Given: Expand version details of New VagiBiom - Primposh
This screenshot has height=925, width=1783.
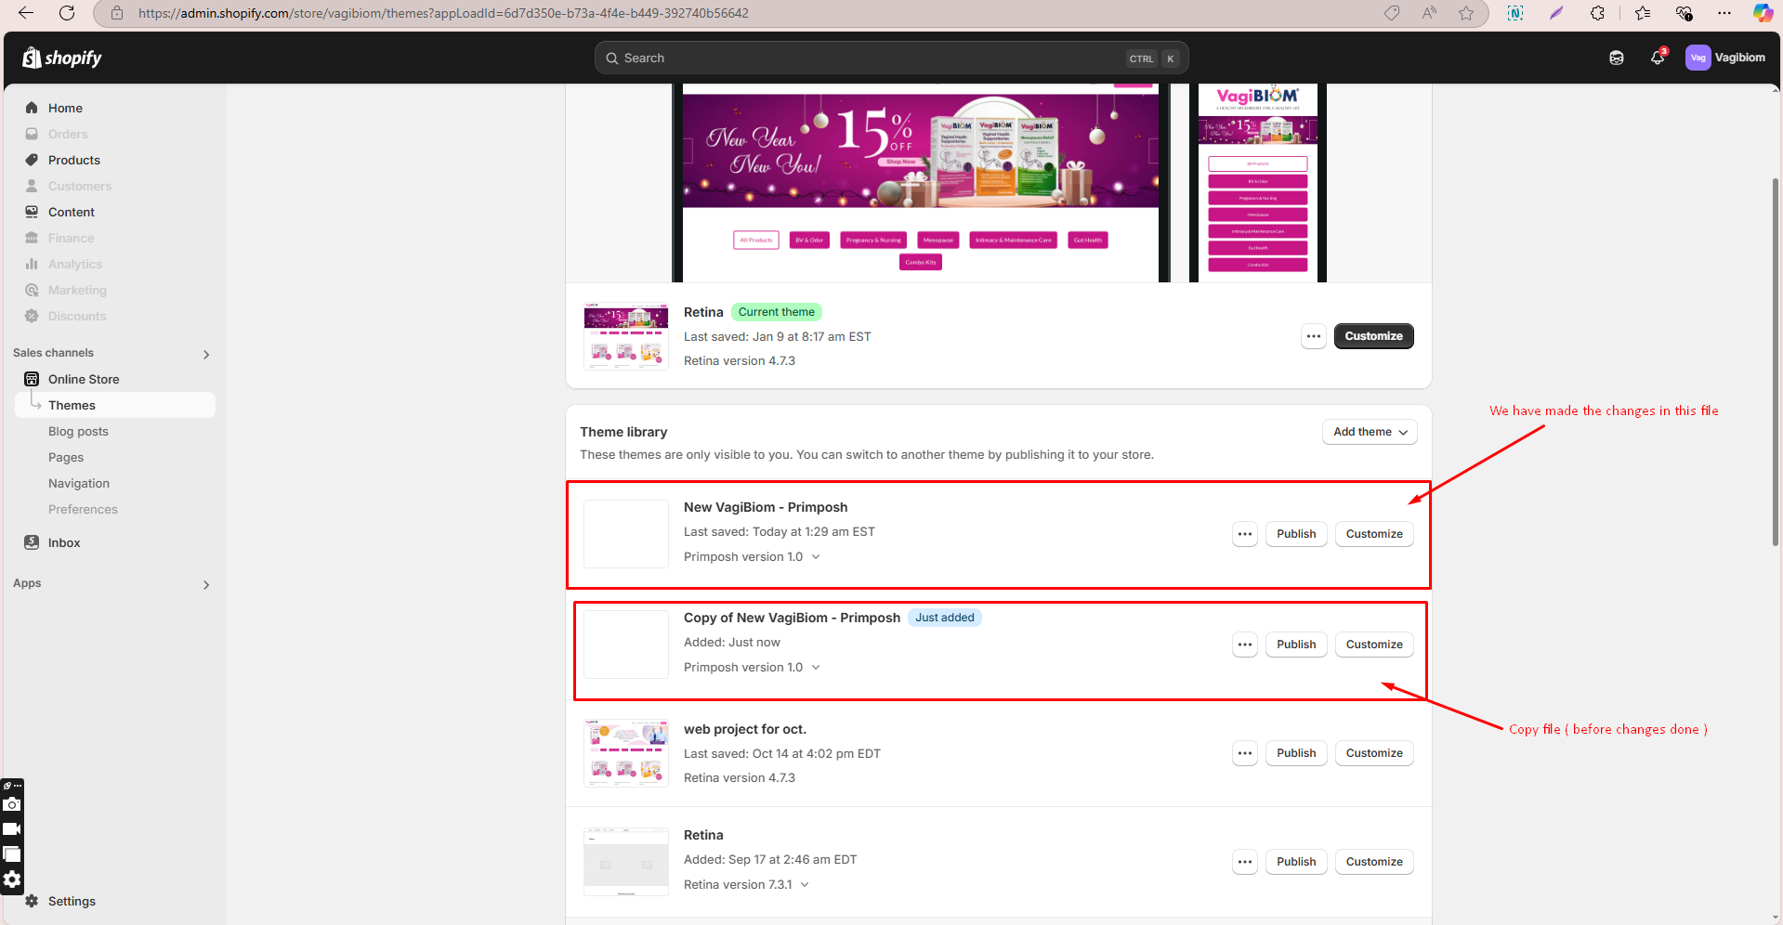Looking at the screenshot, I should (x=816, y=557).
